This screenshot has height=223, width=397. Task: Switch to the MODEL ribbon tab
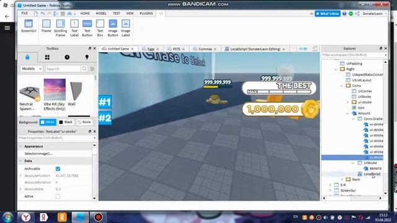point(101,14)
